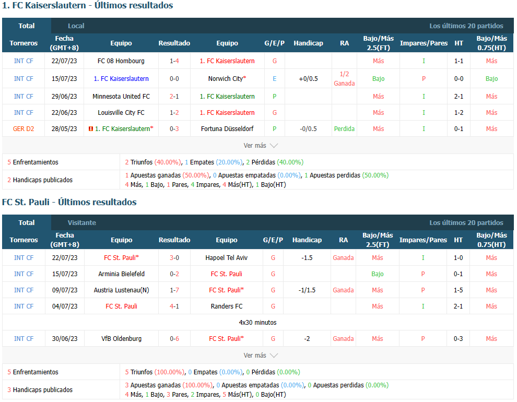
Task: Click FC St. Pauli in the Arminia Bielefeld row
Action: point(227,274)
